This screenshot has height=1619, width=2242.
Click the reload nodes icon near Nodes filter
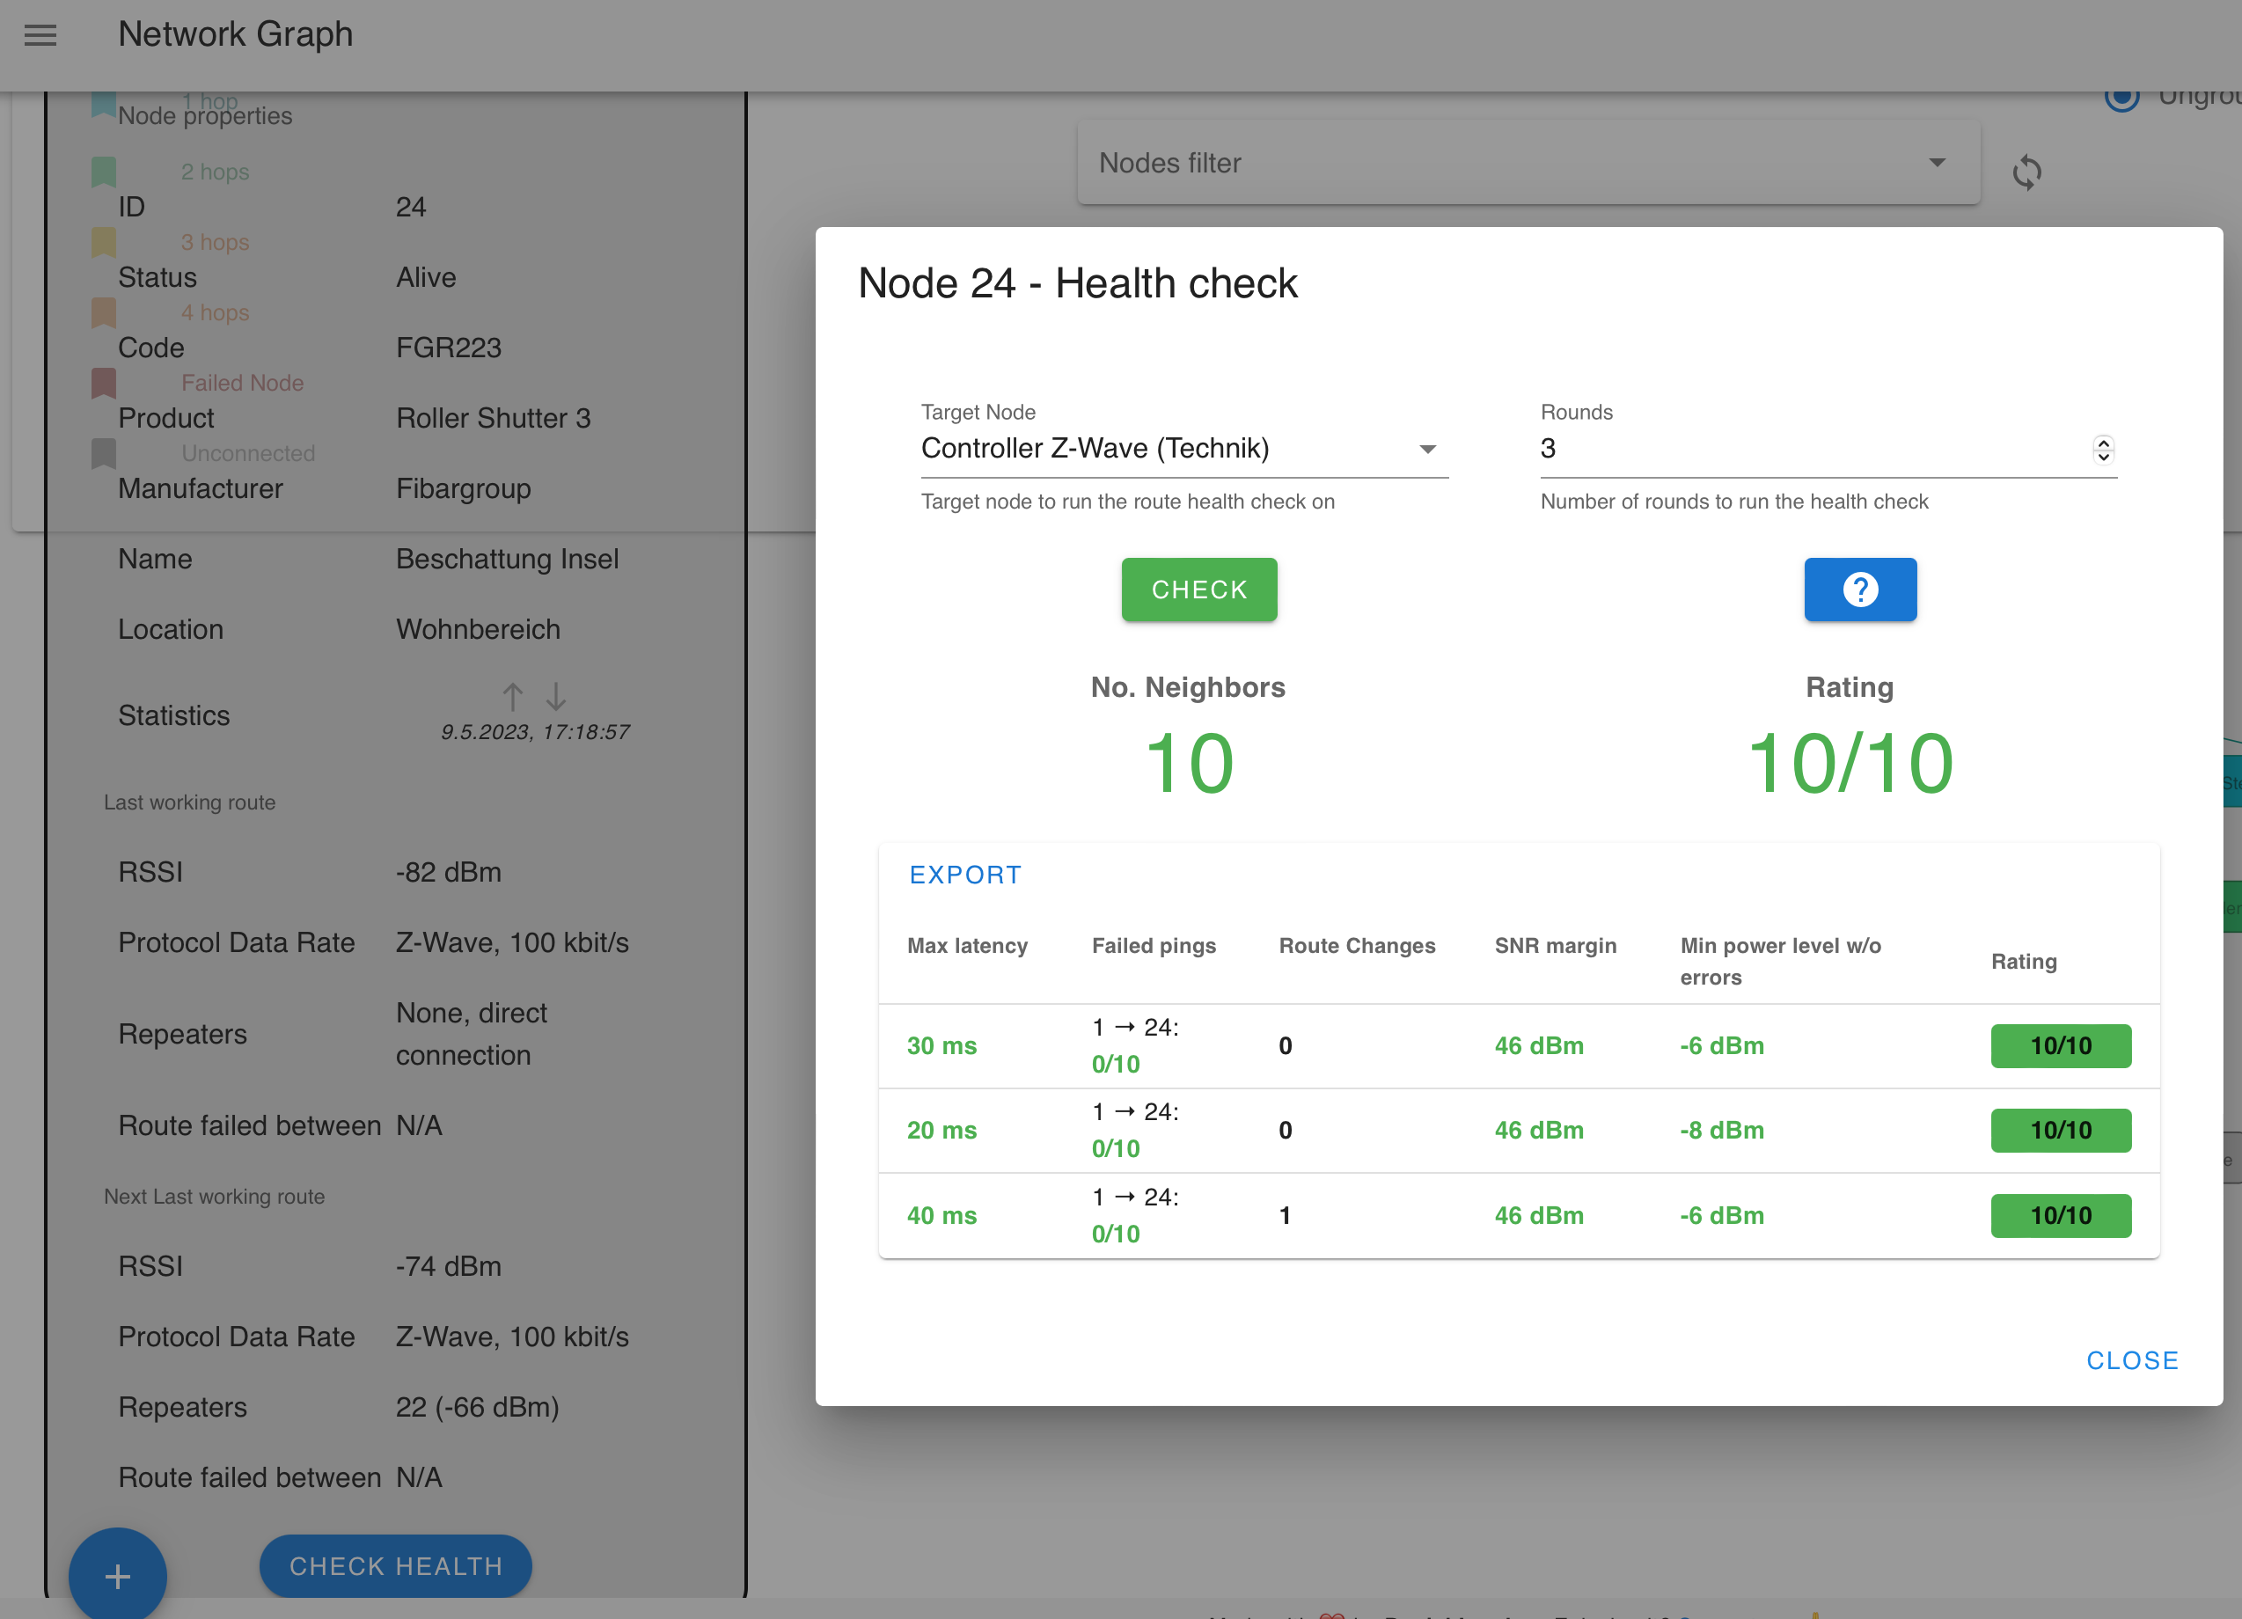pos(2027,172)
